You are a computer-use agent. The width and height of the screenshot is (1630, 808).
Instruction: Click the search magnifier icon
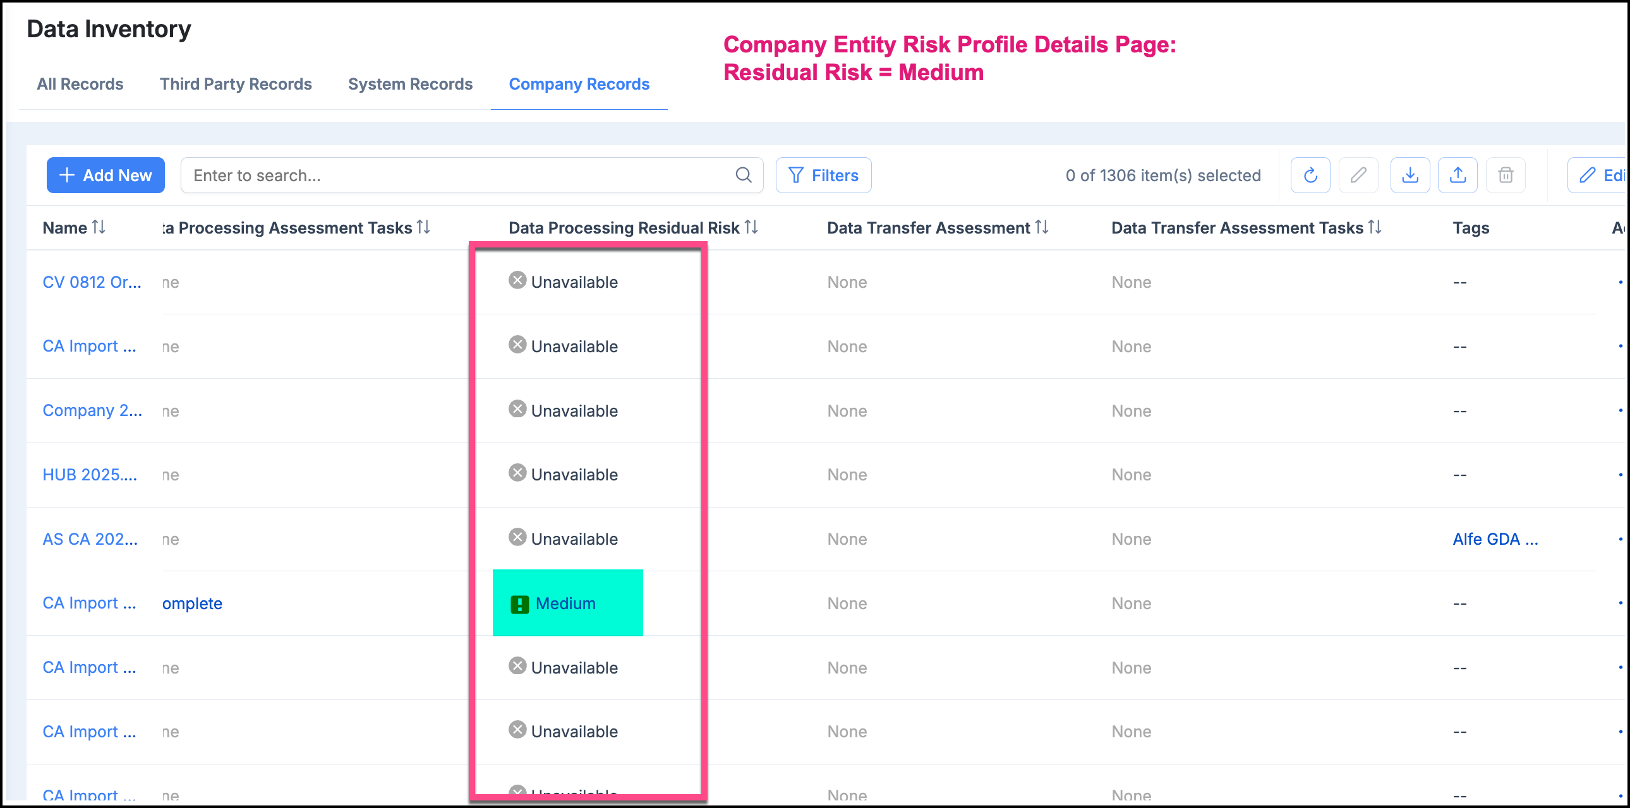(744, 175)
